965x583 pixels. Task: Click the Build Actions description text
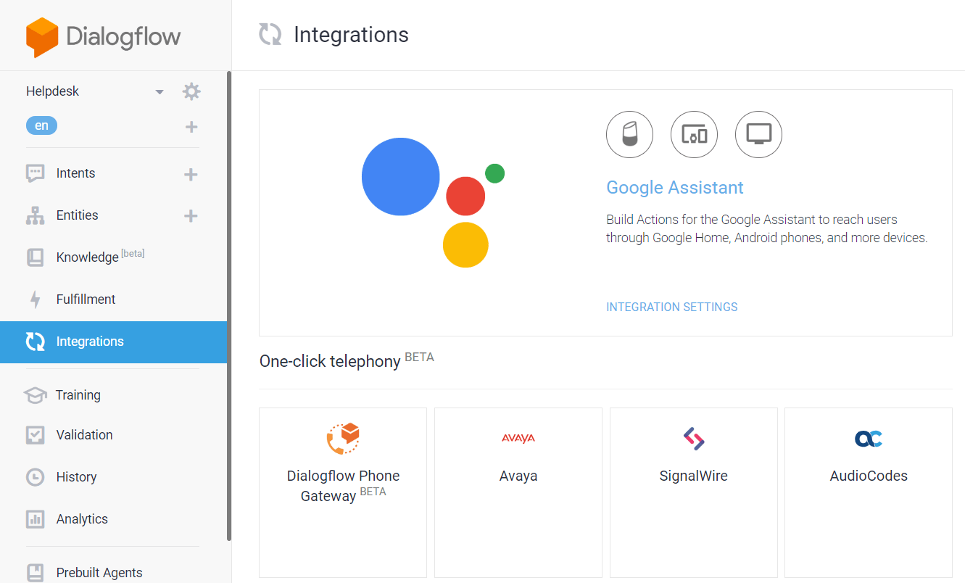pyautogui.click(x=767, y=228)
